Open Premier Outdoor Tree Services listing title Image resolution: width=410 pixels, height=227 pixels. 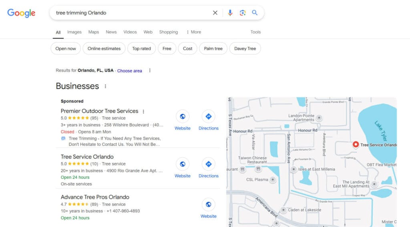click(99, 111)
